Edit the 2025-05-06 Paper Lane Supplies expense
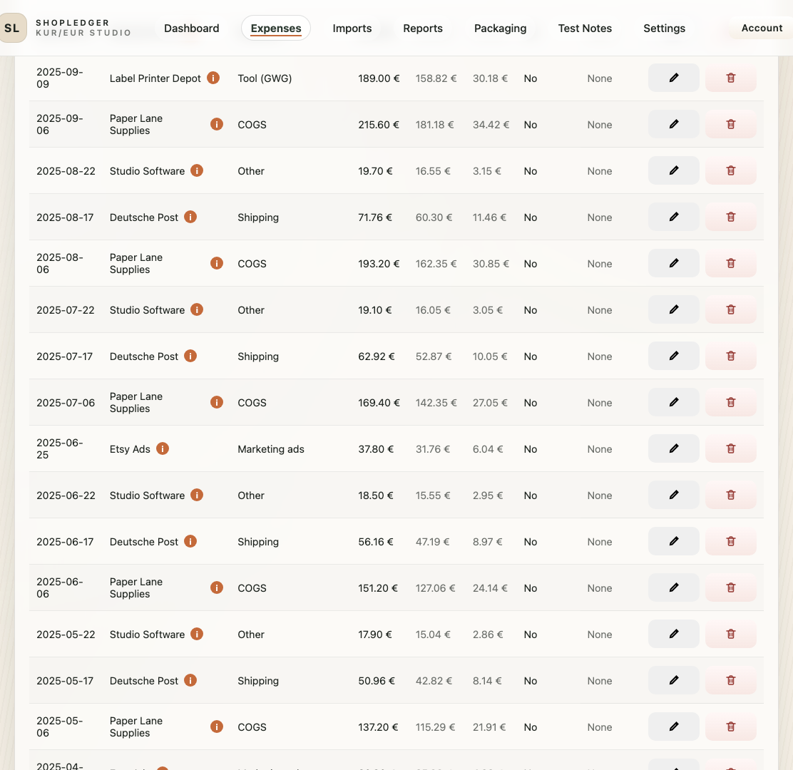The width and height of the screenshot is (793, 770). 673,727
